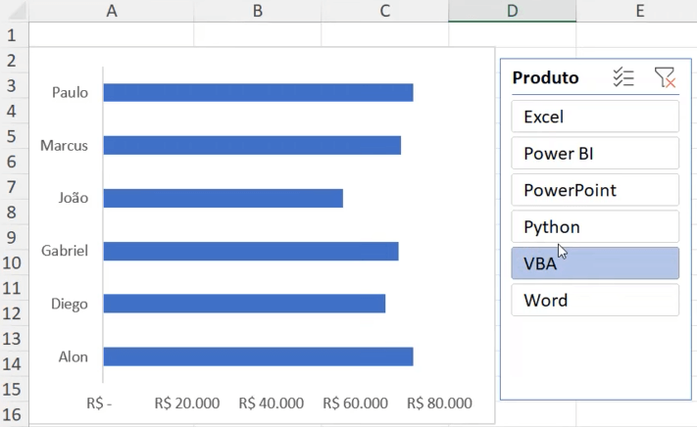The image size is (697, 427).
Task: Select cell D1
Action: click(x=512, y=34)
